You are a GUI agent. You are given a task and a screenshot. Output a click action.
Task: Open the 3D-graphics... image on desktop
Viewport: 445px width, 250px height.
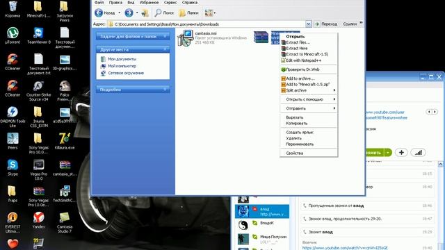(x=65, y=62)
